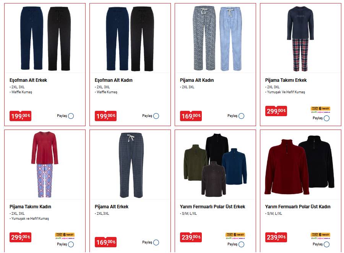
Task: Open the Eşofman Alt Kadın title link
Action: point(114,80)
